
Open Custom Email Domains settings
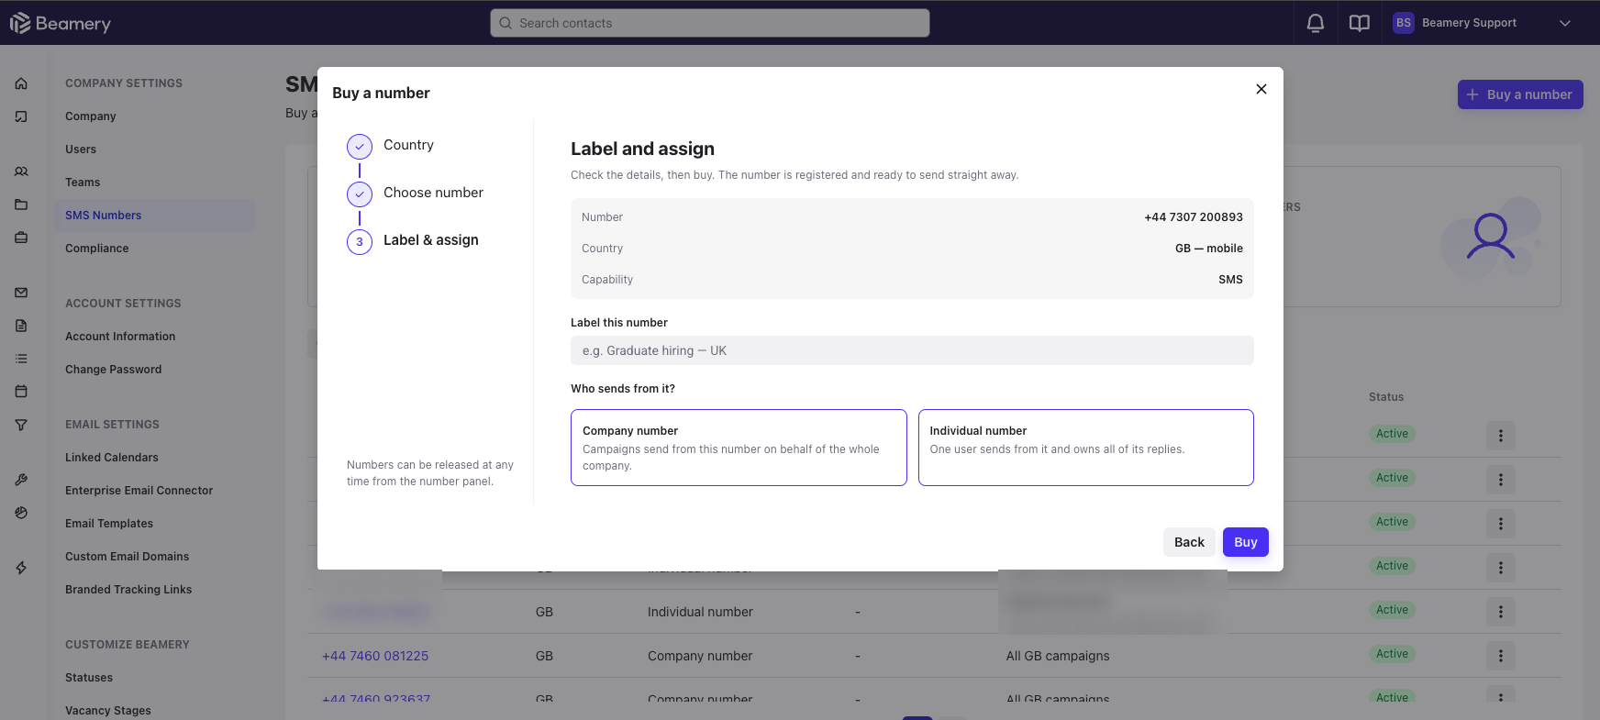point(128,557)
